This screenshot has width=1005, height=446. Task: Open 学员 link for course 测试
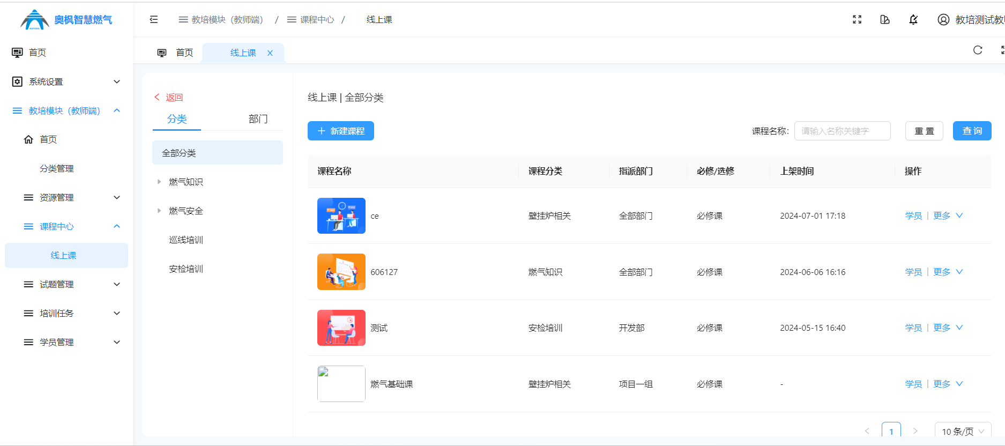tap(913, 328)
